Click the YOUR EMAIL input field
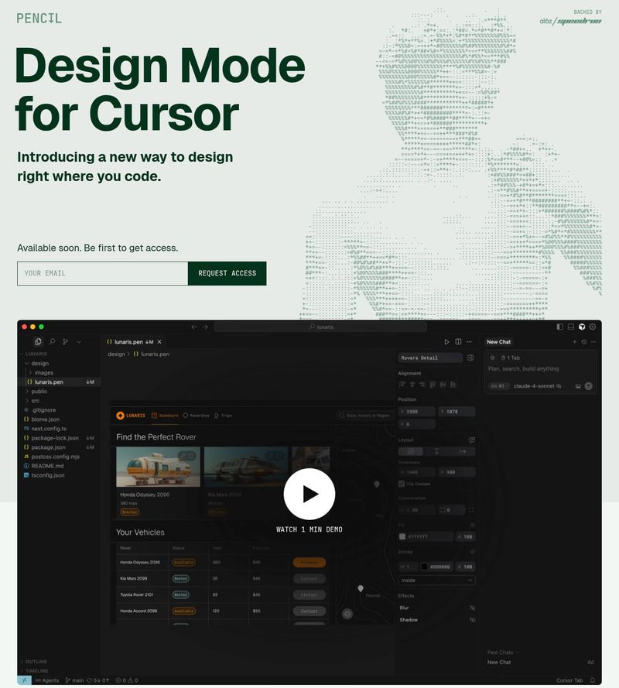This screenshot has width=619, height=688. point(101,273)
